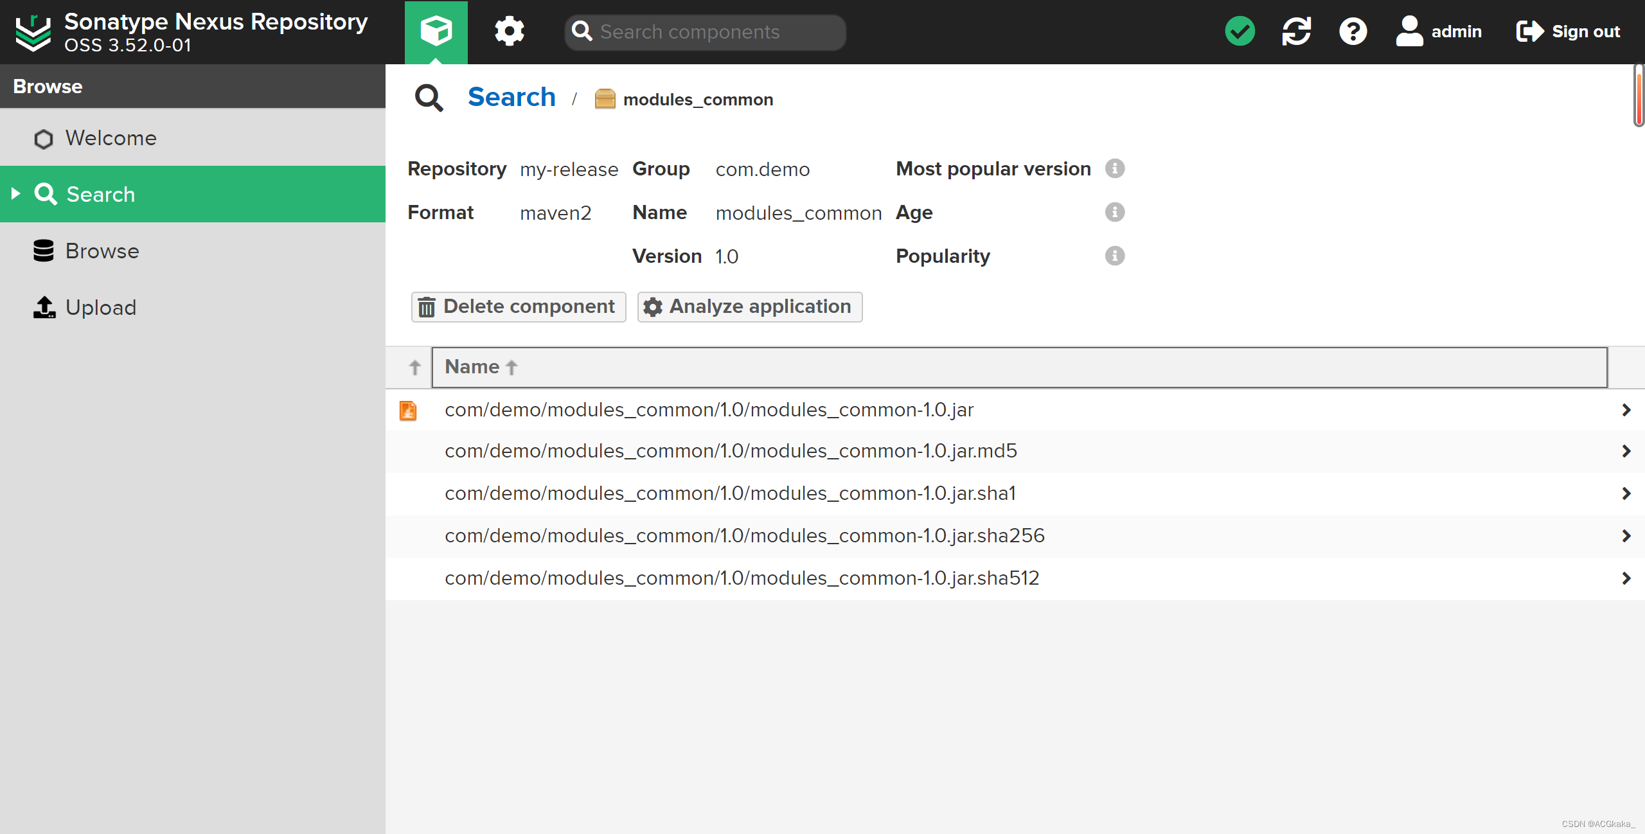Select Browse in the sidebar menu

coord(102,251)
